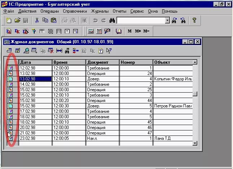Click the row status icon for 12.02.98
This screenshot has width=233, height=169.
point(11,68)
